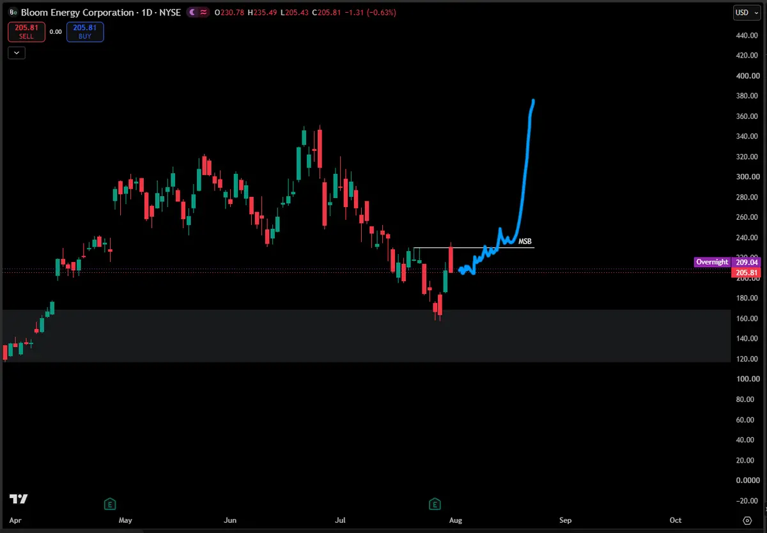Screen dimensions: 767x533
Task: Click the 0.0000 price axis label
Action: [747, 480]
